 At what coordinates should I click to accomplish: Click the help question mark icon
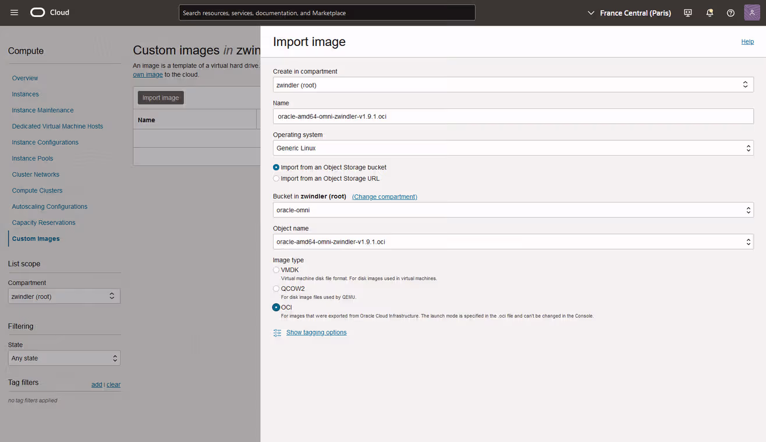(730, 13)
